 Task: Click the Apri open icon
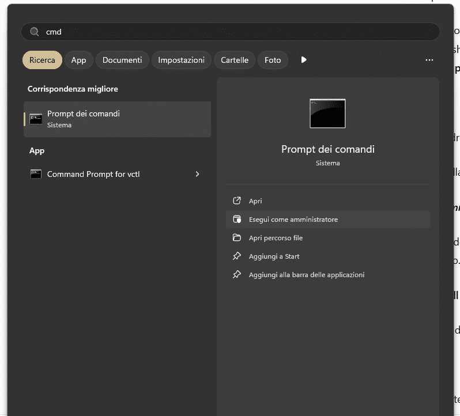(x=236, y=201)
